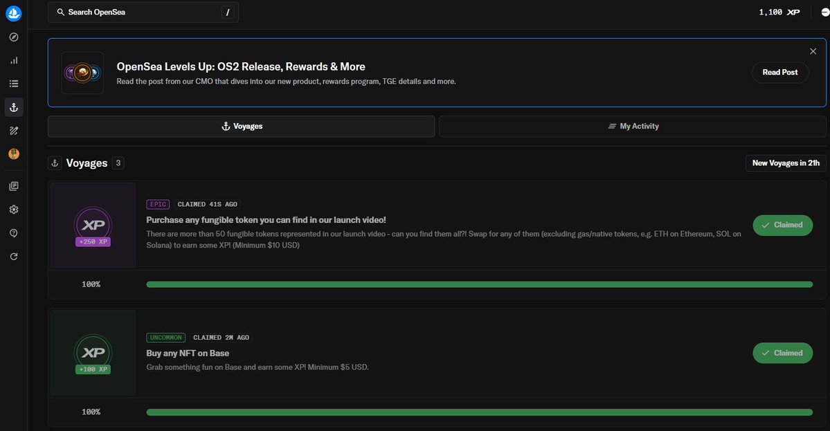Open the Discover compass icon in sidebar
The width and height of the screenshot is (830, 431).
[x=14, y=37]
